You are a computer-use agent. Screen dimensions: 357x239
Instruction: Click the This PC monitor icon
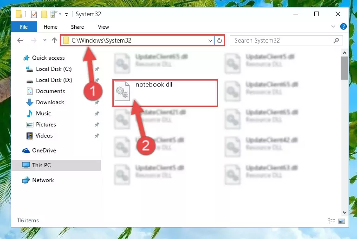26,165
